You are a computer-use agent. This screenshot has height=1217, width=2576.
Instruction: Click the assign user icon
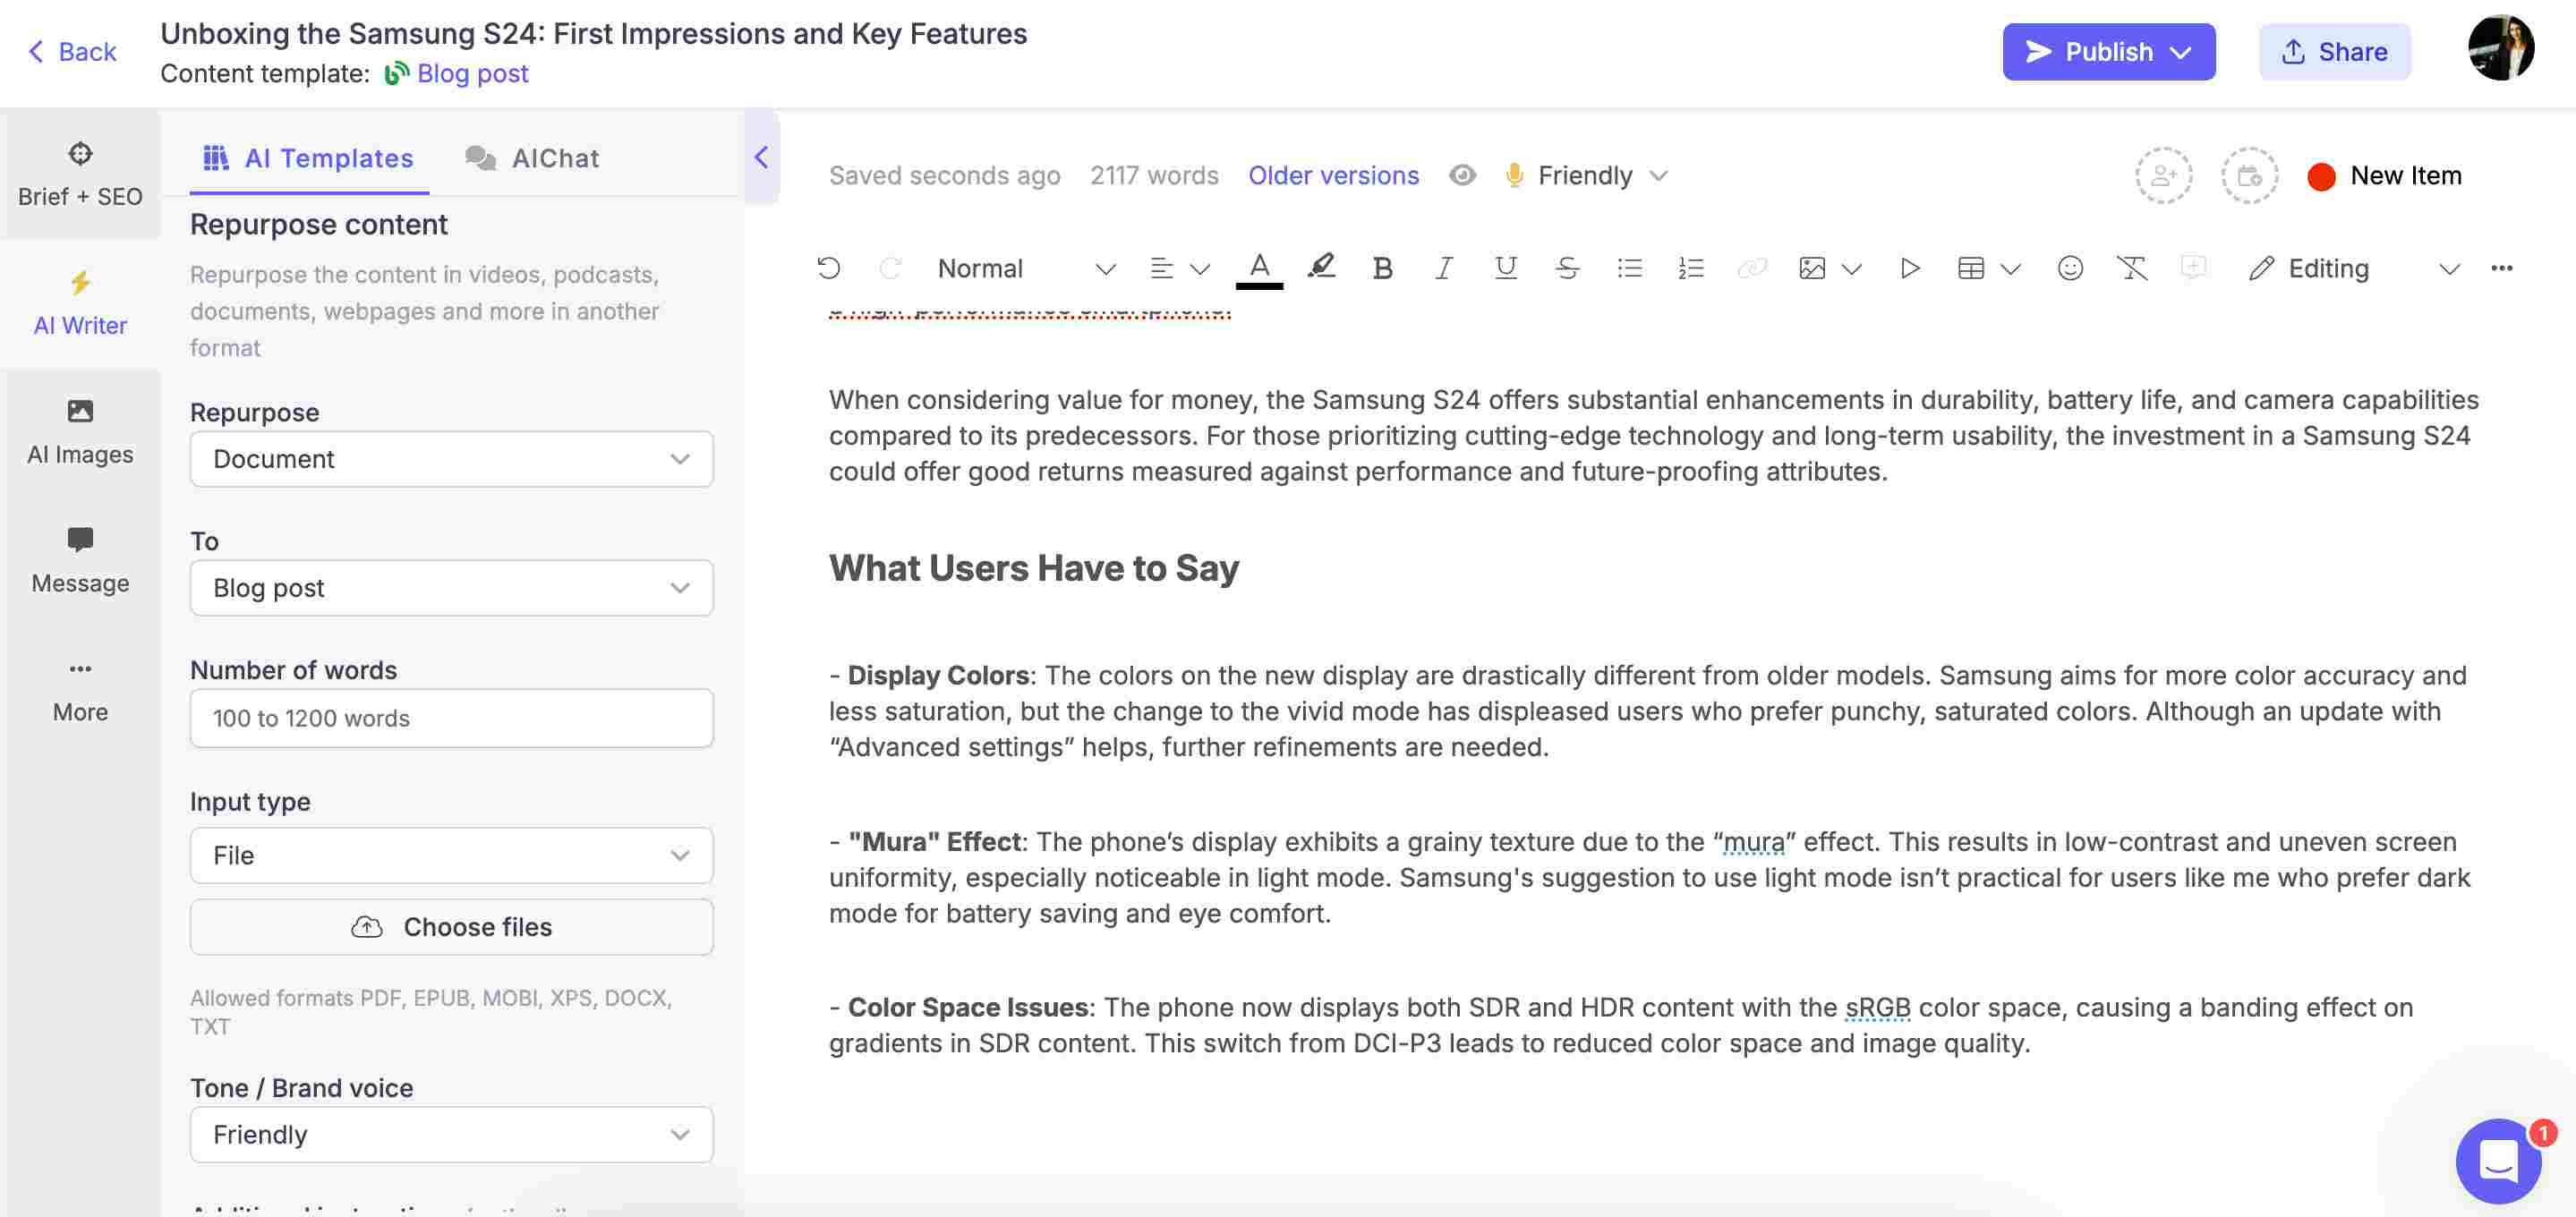[x=2163, y=175]
